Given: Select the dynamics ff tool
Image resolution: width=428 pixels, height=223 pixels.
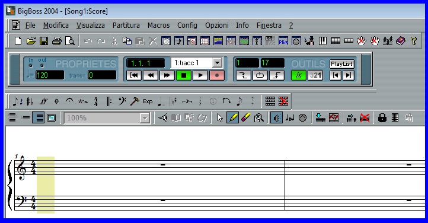Looking at the screenshot, I should click(43, 101).
